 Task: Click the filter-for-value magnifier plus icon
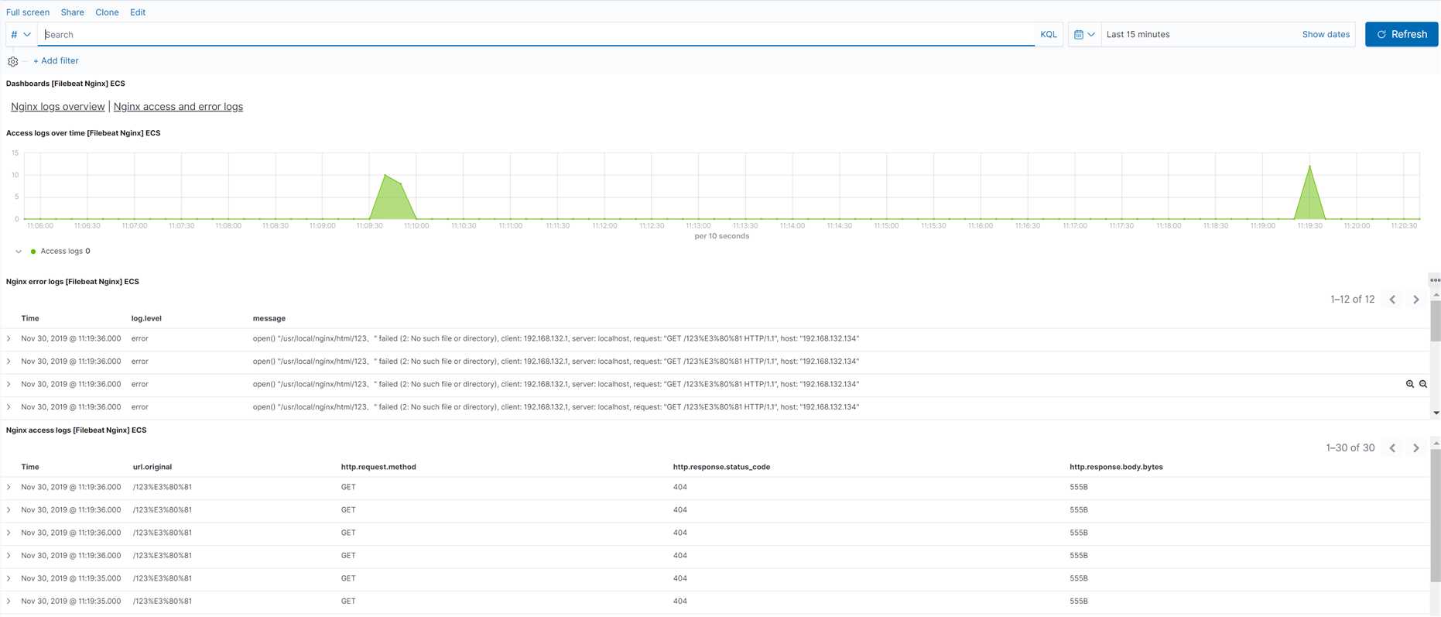pos(1410,384)
